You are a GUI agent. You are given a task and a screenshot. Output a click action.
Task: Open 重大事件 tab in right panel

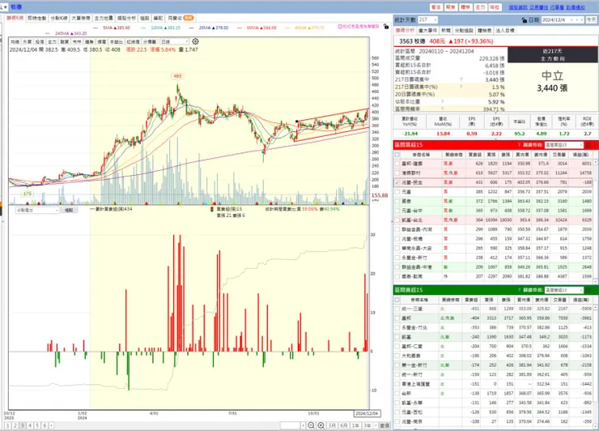click(428, 30)
